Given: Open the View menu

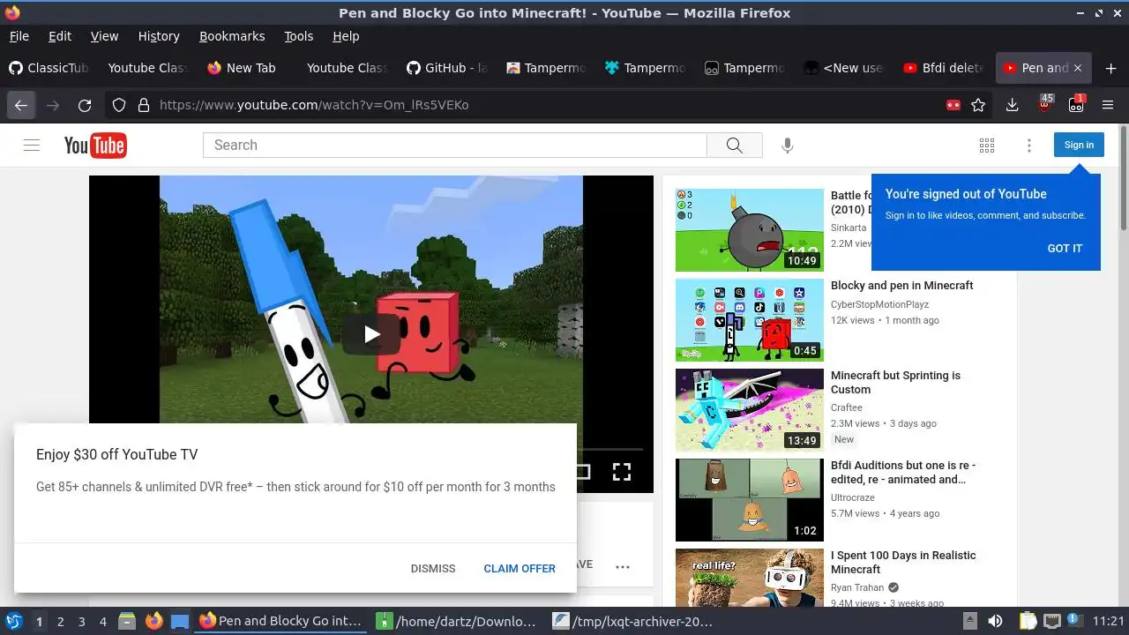Looking at the screenshot, I should pos(104,36).
